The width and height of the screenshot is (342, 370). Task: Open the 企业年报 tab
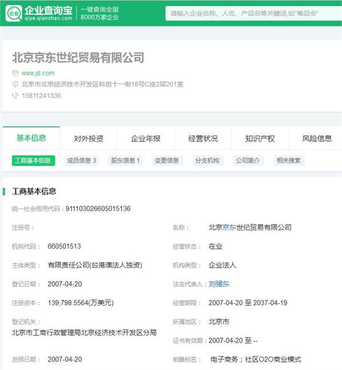[x=146, y=139]
